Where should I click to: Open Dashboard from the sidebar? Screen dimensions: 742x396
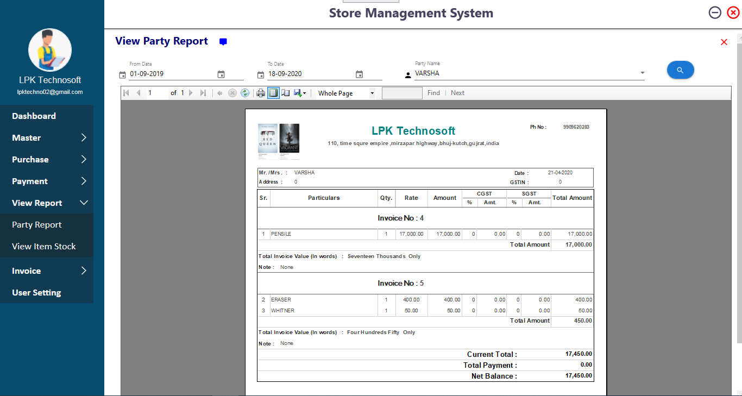point(34,116)
